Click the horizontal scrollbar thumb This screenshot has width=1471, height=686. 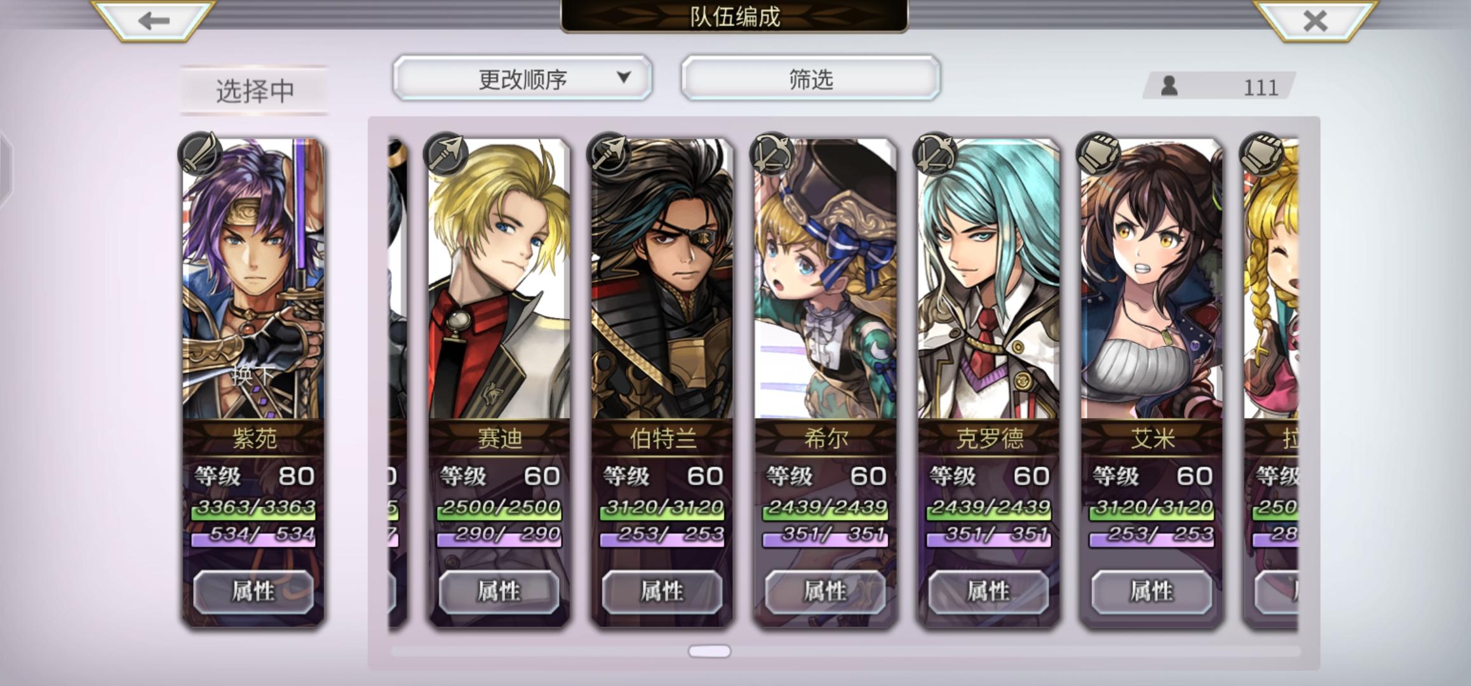[709, 651]
